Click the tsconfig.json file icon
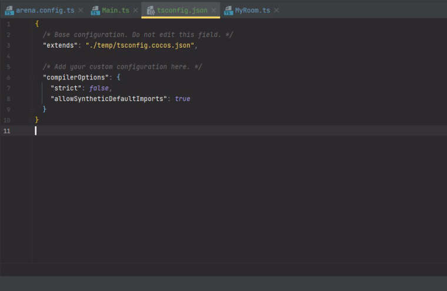Viewport: 447px width, 291px height. tap(151, 11)
